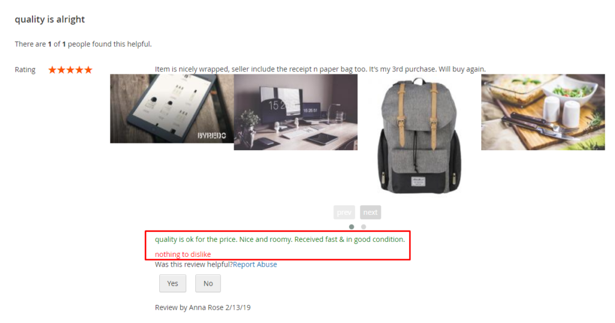Image resolution: width=615 pixels, height=323 pixels.
Task: Click the fourth rating star
Action: 79,70
